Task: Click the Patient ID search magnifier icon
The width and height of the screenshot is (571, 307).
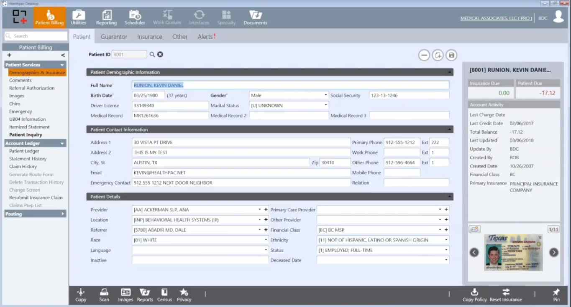Action: click(x=152, y=54)
